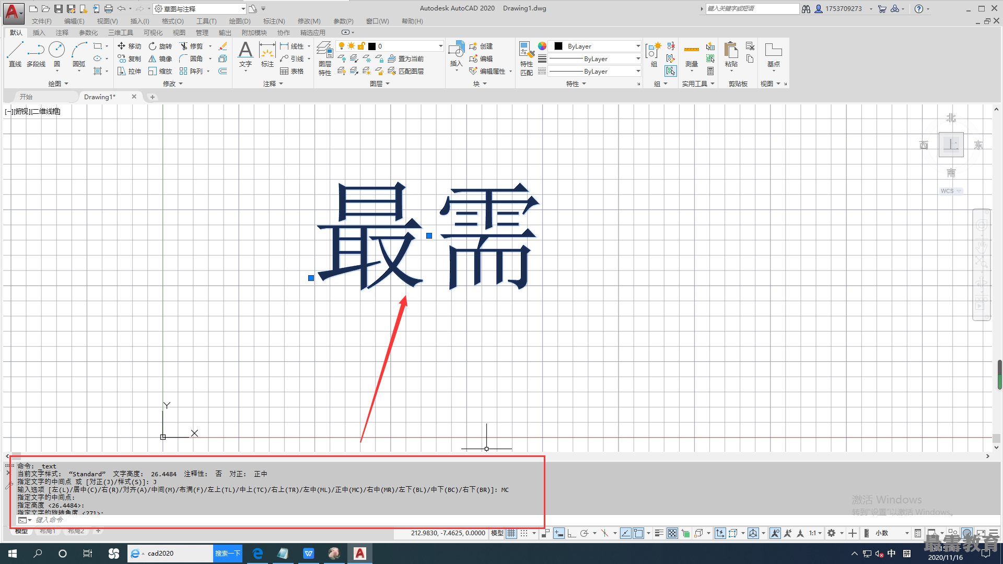Toggle lineweight display in status bar
The height and width of the screenshot is (564, 1003).
pos(659,533)
